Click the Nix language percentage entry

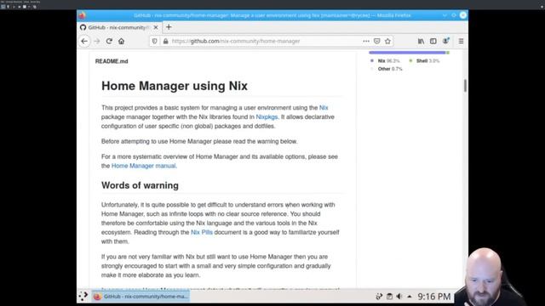point(385,60)
